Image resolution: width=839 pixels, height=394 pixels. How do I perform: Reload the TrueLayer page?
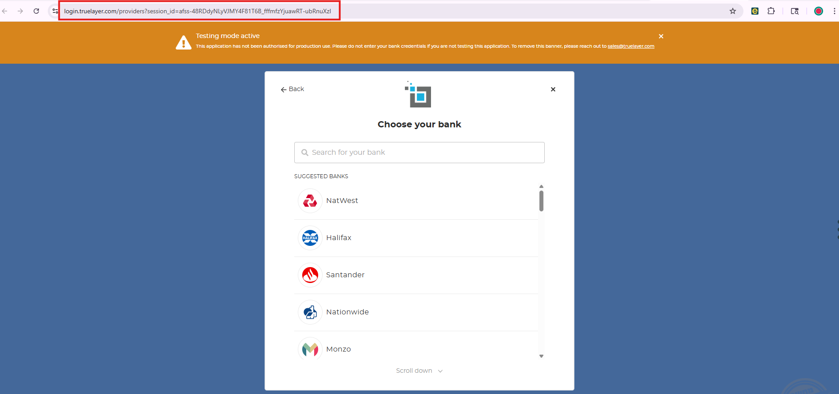36,11
